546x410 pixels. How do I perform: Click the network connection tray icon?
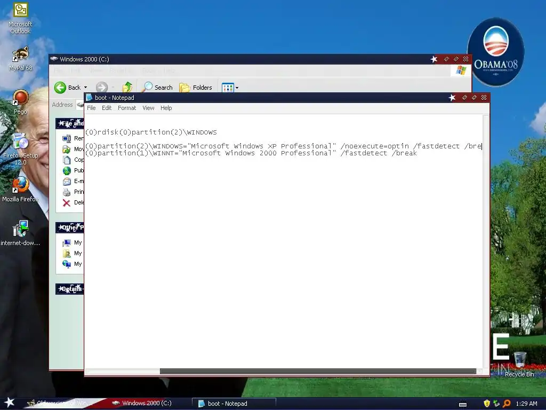[496, 404]
